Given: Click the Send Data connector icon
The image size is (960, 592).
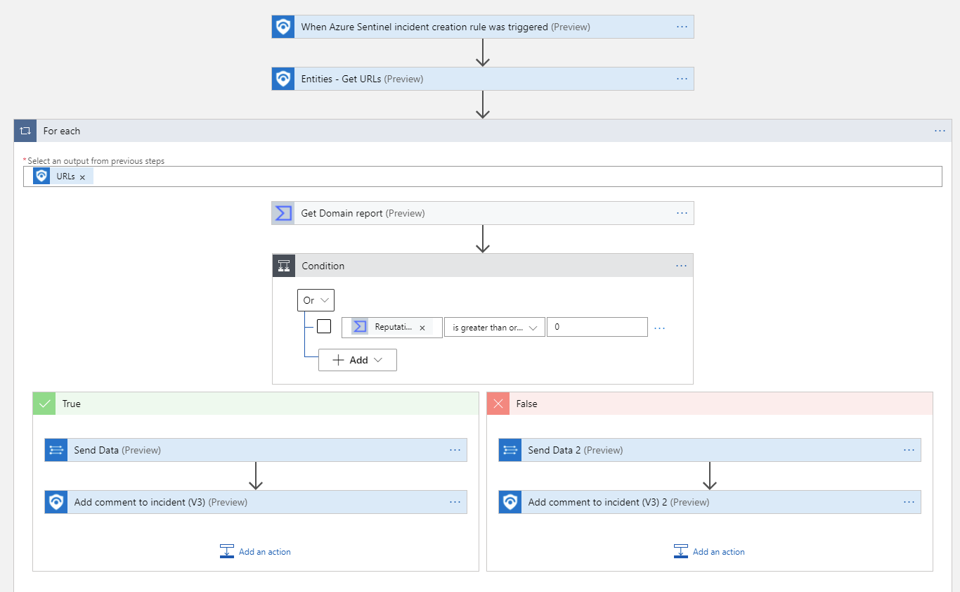Looking at the screenshot, I should coord(56,450).
